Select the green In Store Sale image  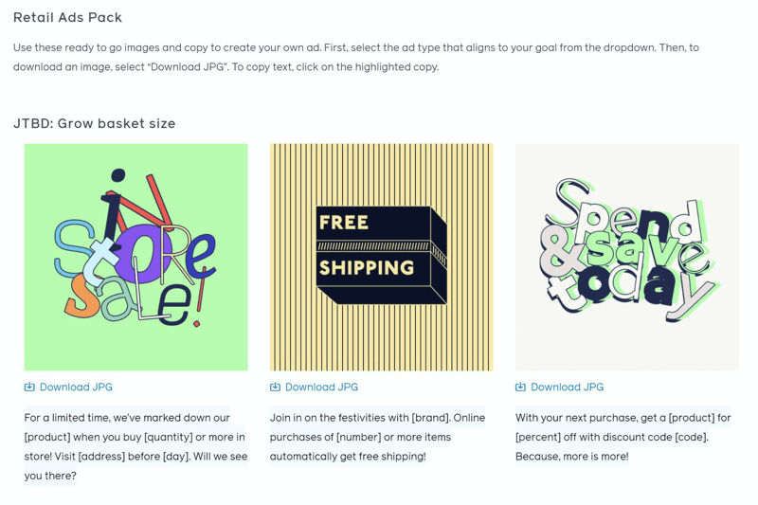(135, 257)
